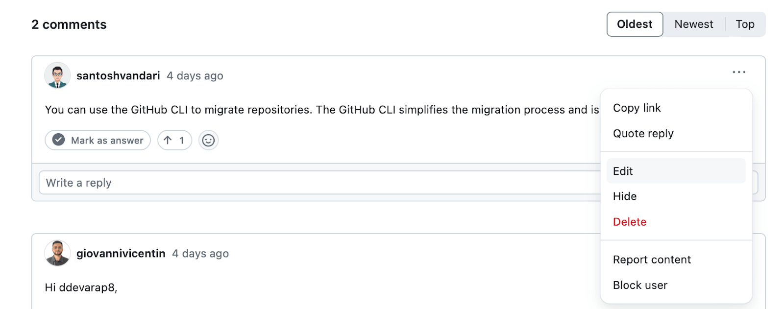
Task: Select the red Delete option
Action: click(x=630, y=222)
